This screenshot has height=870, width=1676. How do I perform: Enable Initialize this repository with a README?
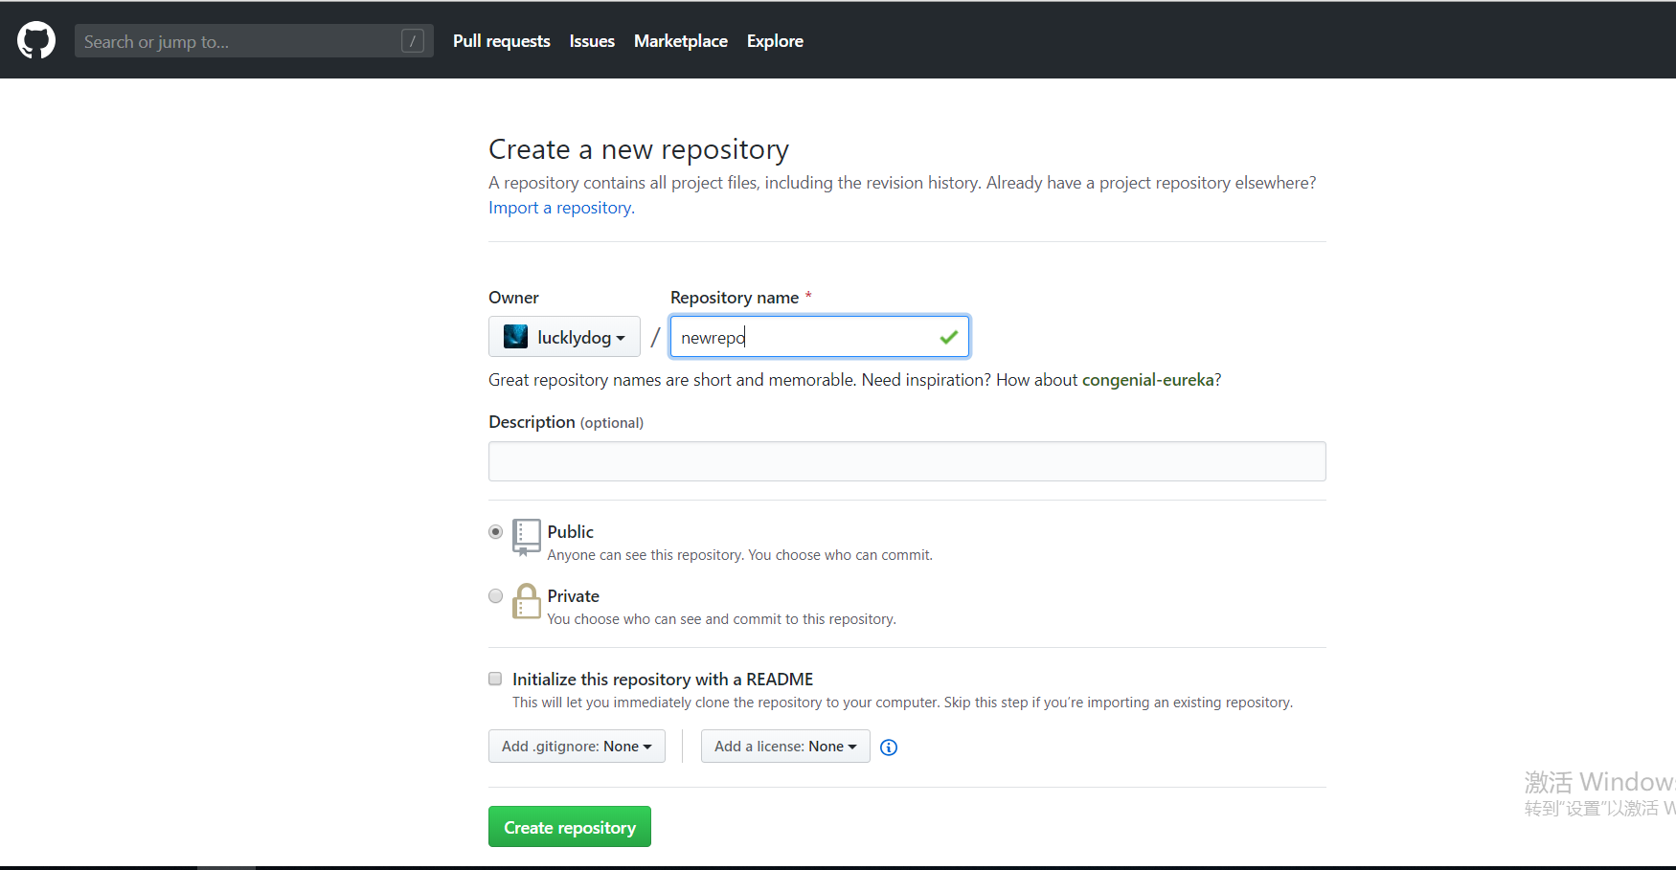click(x=495, y=679)
